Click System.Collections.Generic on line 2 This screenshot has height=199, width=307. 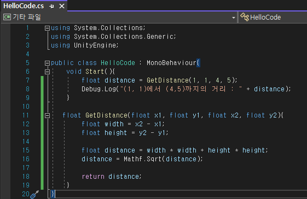click(x=124, y=37)
